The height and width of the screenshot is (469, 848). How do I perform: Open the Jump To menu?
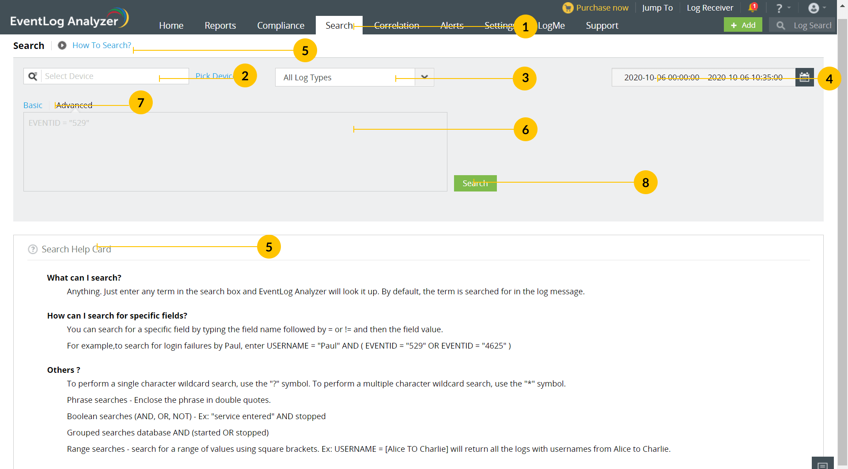[657, 8]
